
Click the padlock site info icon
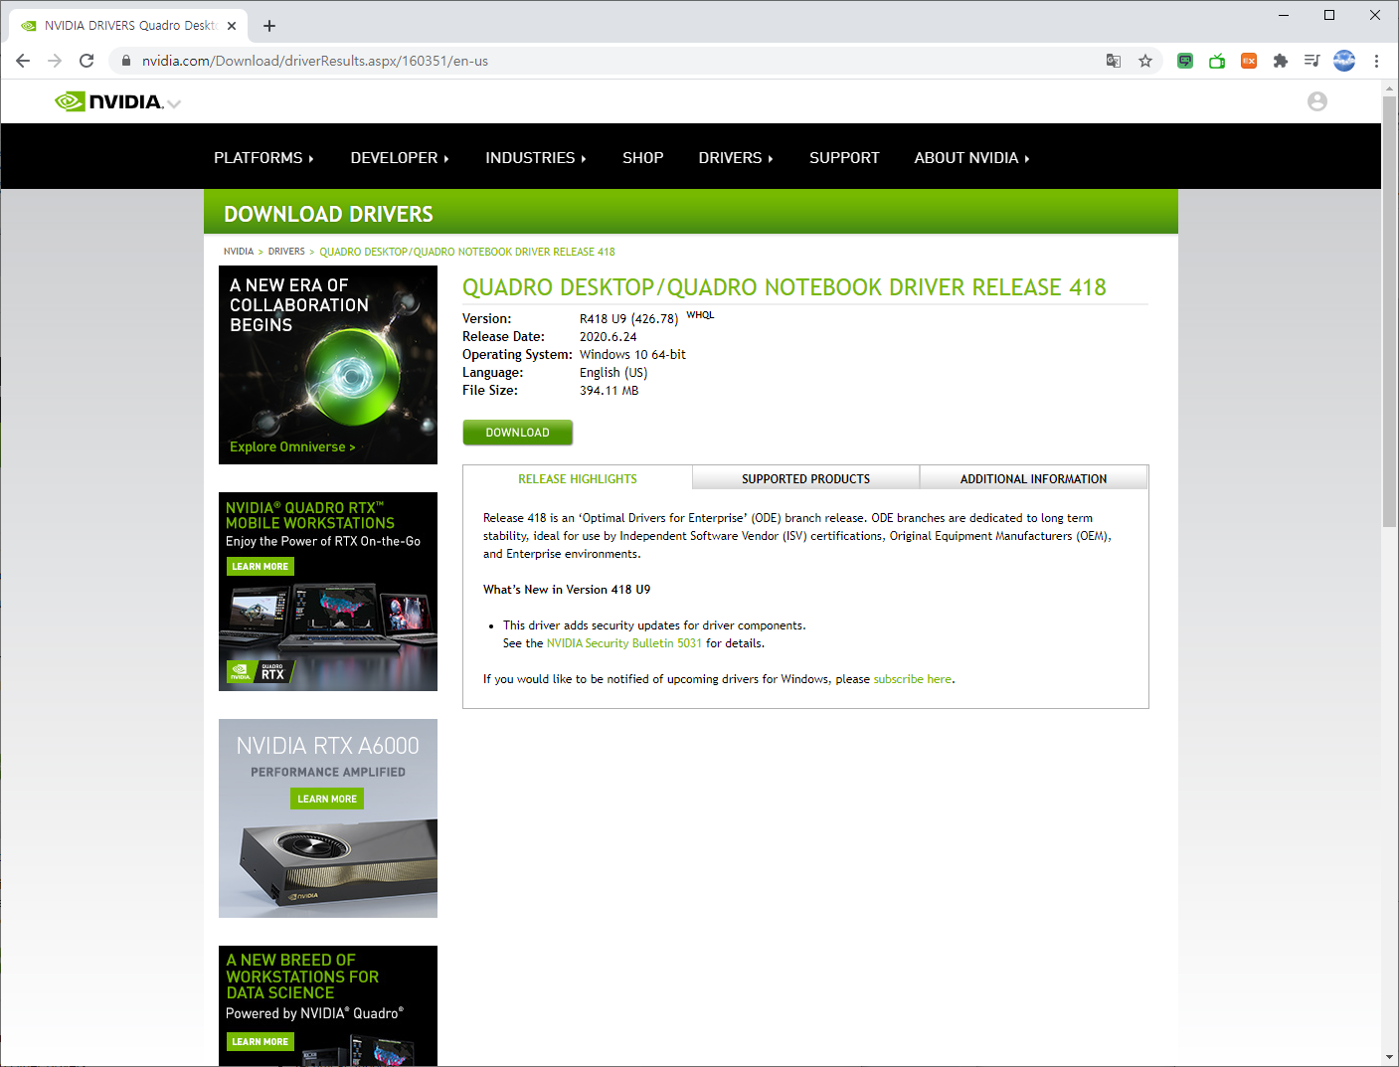coord(125,61)
